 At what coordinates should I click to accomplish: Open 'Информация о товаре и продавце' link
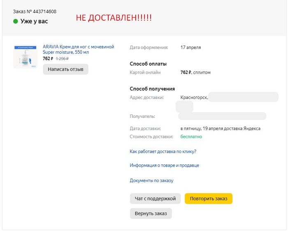(x=165, y=165)
